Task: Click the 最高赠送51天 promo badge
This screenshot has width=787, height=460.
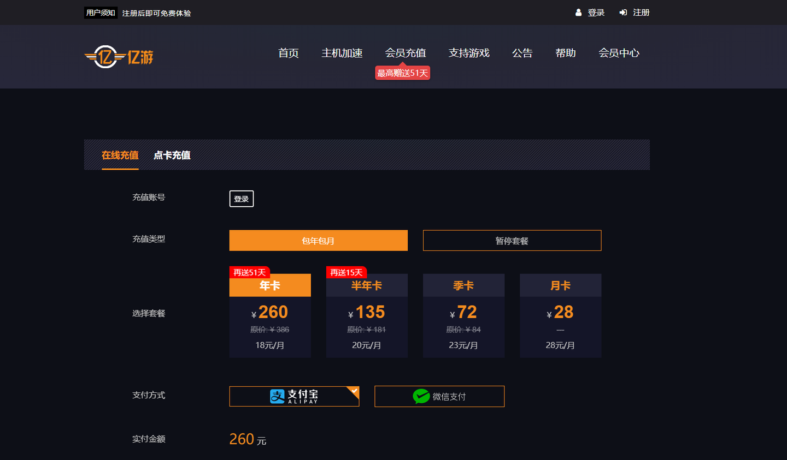Action: tap(402, 73)
